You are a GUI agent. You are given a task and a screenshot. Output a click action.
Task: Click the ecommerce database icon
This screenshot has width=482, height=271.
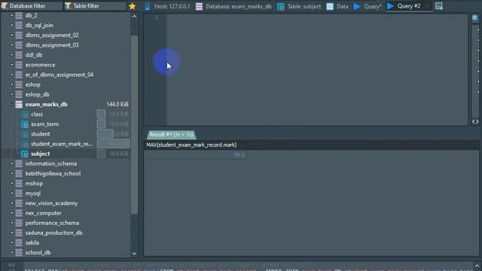19,65
